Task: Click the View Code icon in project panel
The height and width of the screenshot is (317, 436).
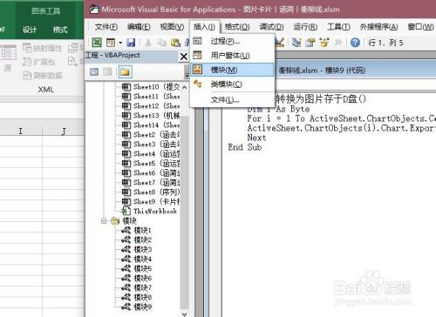Action: tap(94, 71)
